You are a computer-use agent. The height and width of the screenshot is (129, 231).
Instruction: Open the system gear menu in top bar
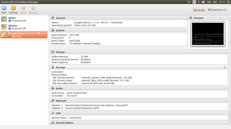click(x=228, y=2)
